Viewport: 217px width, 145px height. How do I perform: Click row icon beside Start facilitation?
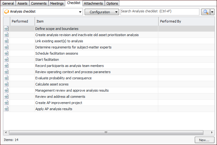click(6, 60)
